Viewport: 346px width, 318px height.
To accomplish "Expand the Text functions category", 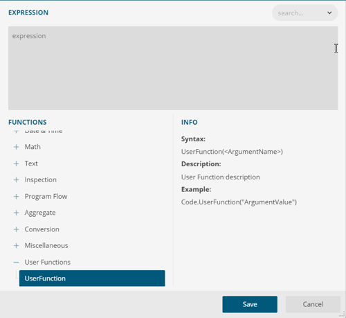I will click(x=16, y=164).
